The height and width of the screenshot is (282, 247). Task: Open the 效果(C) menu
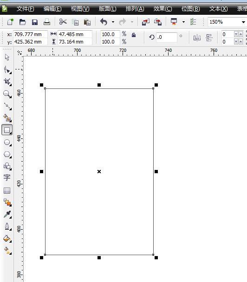pyautogui.click(x=162, y=9)
